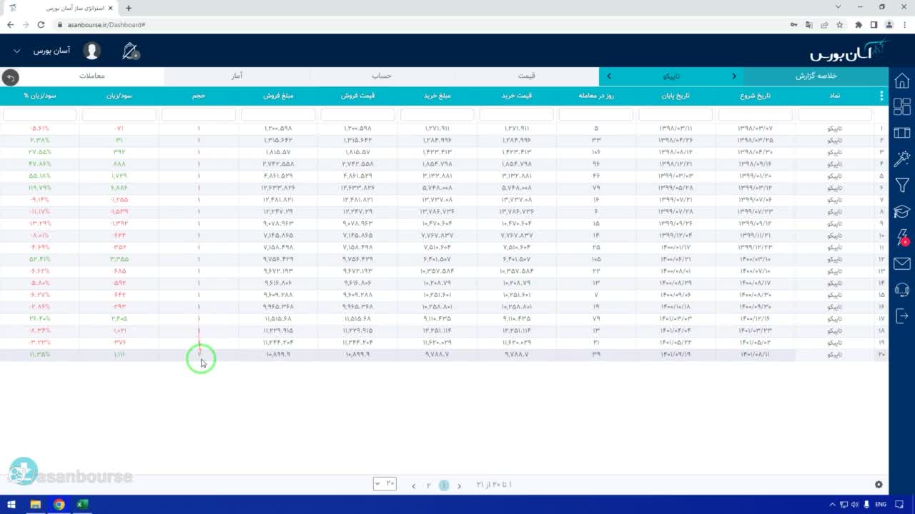The width and height of the screenshot is (915, 514).
Task: Click the Windows Start button
Action: (11, 505)
